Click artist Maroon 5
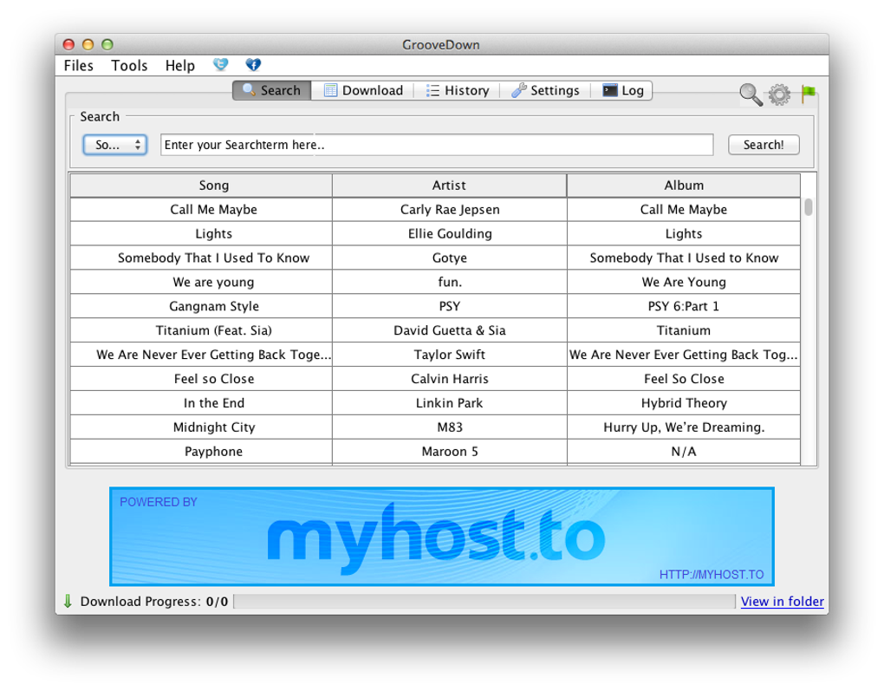This screenshot has width=884, height=691. (449, 452)
